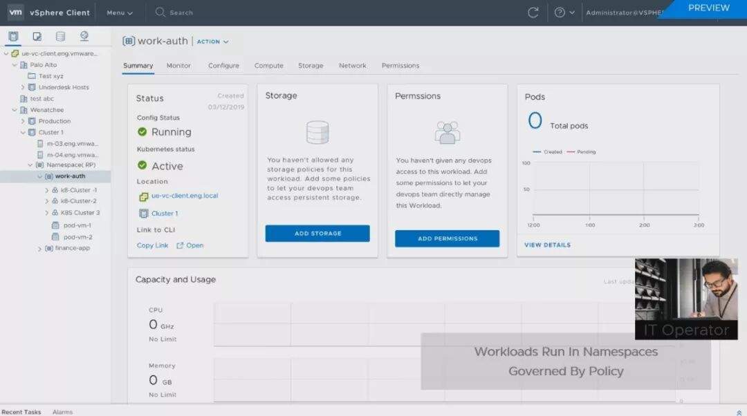The height and width of the screenshot is (416, 747).
Task: Open the Menu dropdown
Action: coord(120,13)
